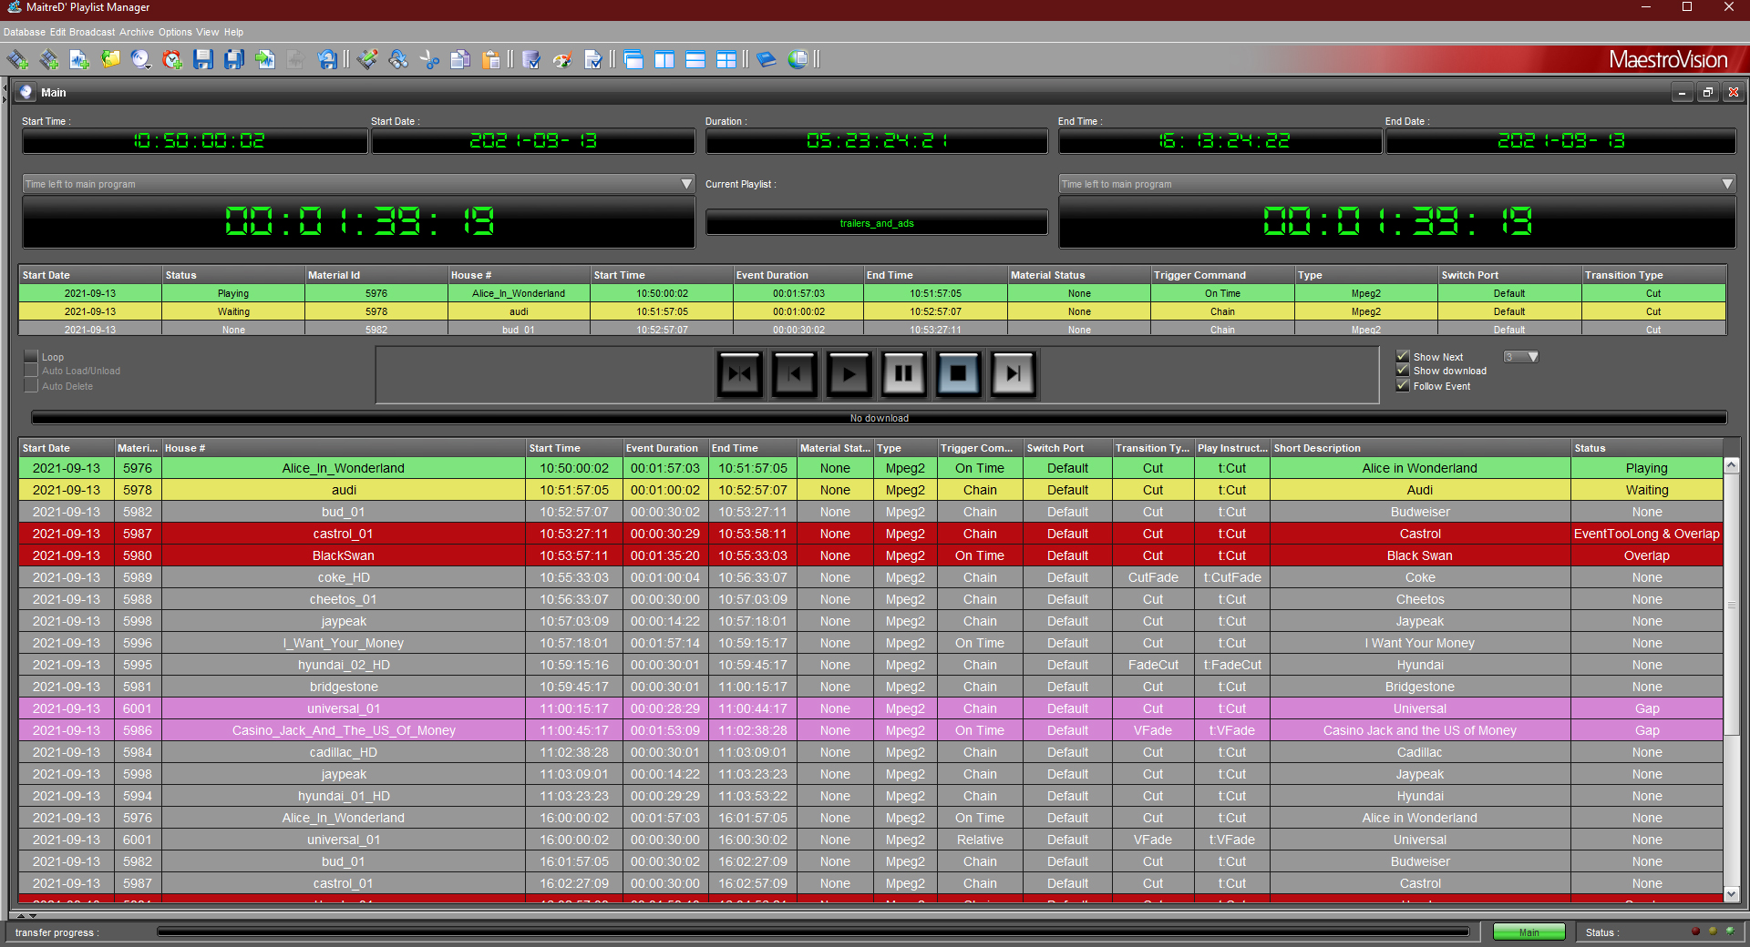Select the Casino_Jack_And_The_US_Of_Money row
The height and width of the screenshot is (947, 1750).
coord(870,730)
